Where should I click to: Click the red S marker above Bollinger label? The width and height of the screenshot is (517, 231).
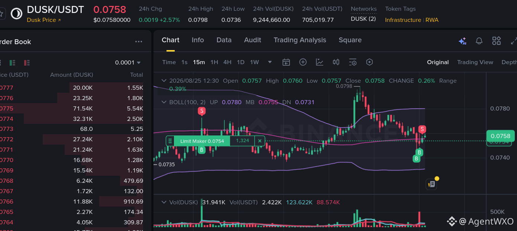(202, 111)
